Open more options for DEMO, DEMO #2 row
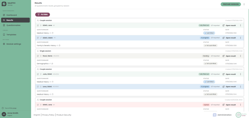Screen dimensions: 249x118 [x=240, y=38]
